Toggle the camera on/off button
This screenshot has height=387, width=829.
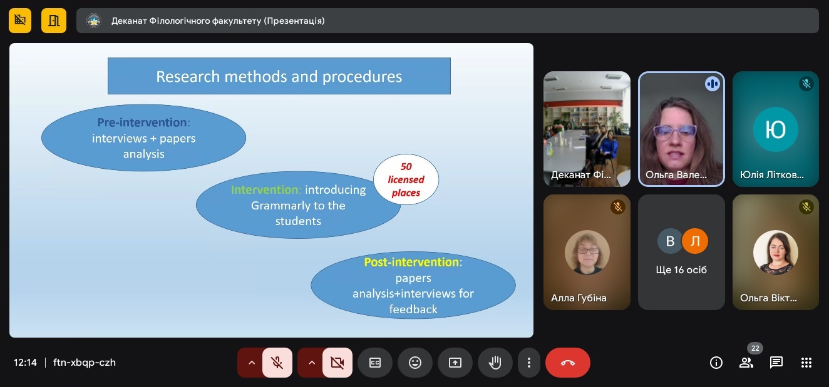click(x=337, y=363)
